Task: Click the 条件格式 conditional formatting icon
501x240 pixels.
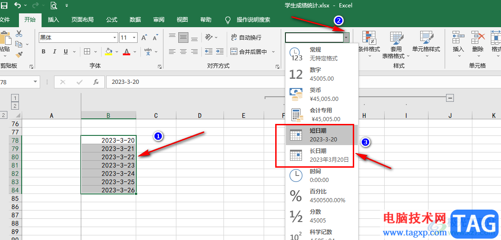Action: point(369,38)
